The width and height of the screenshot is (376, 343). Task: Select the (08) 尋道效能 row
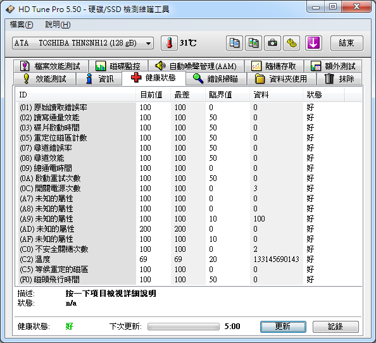[x=189, y=158]
